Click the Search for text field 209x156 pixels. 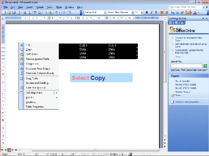[186, 66]
